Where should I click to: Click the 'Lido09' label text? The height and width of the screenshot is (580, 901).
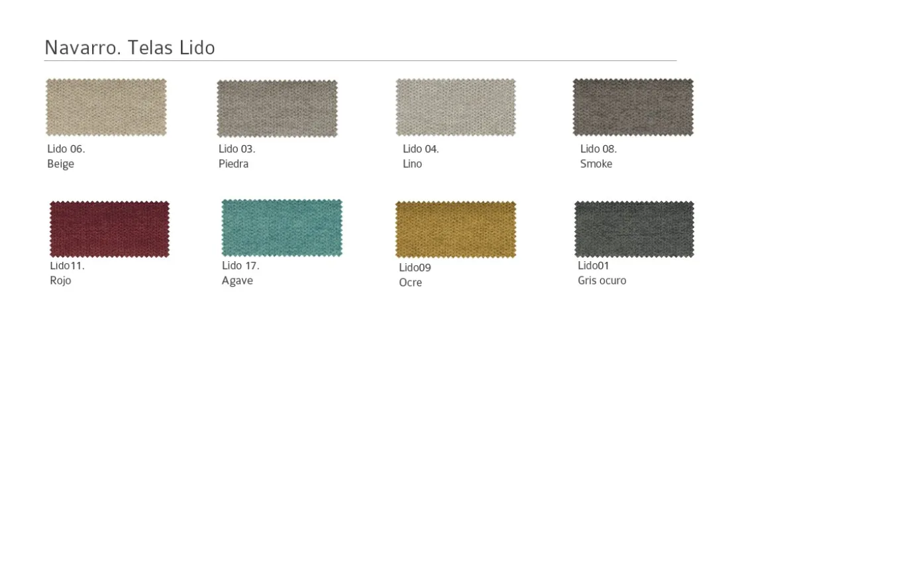(x=415, y=268)
